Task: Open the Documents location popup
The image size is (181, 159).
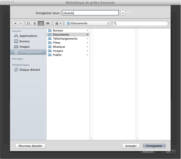Action: click(x=87, y=23)
